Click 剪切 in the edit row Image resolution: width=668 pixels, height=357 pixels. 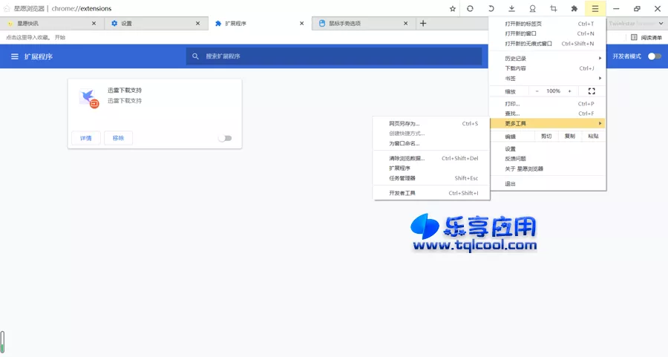tap(546, 137)
